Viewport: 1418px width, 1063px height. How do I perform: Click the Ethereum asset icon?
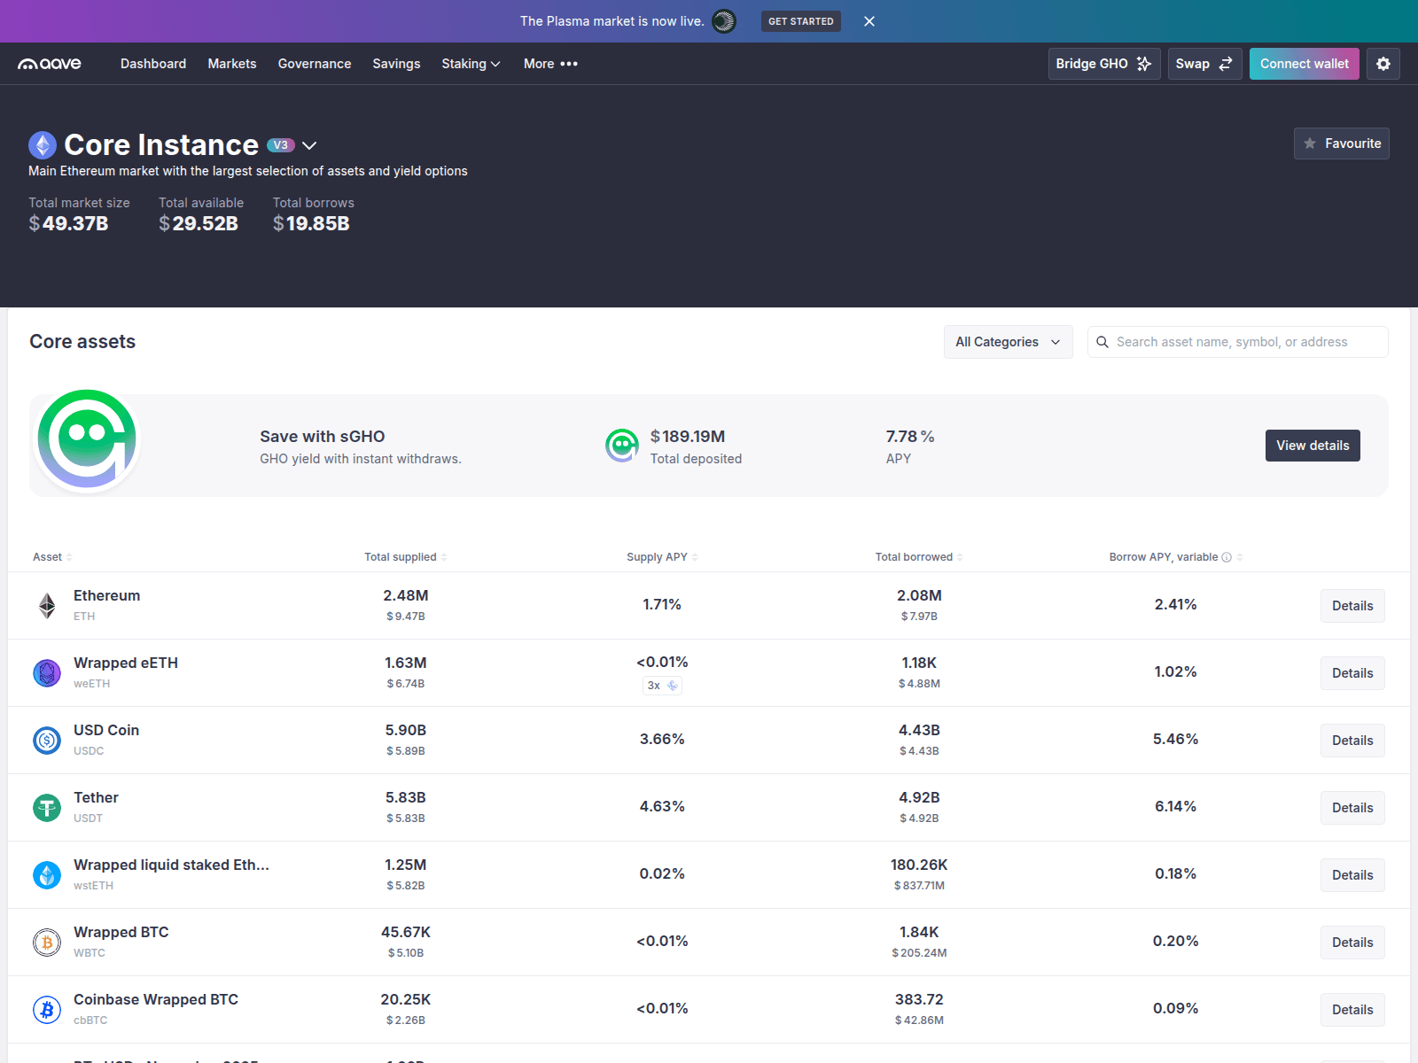click(x=47, y=606)
